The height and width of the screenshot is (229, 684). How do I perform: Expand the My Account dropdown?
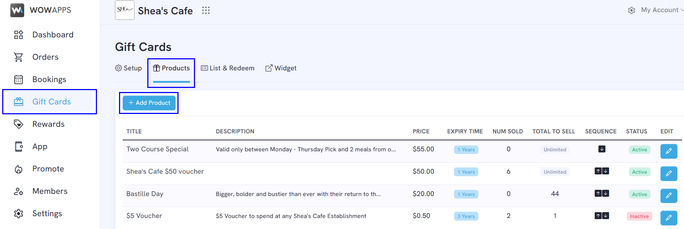662,10
